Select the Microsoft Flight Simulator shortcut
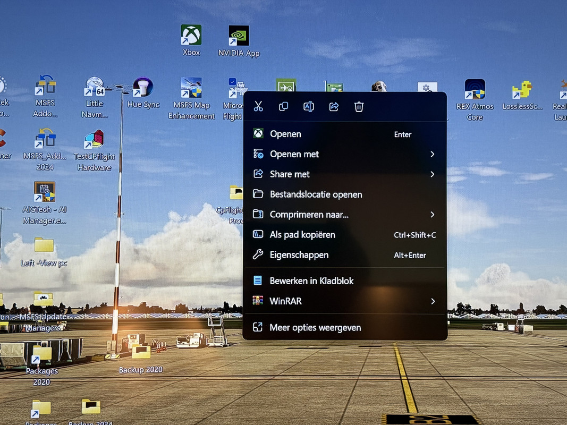Screen dimensions: 567x425 click(234, 99)
